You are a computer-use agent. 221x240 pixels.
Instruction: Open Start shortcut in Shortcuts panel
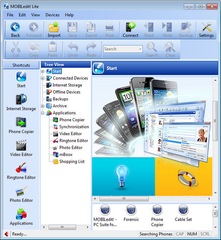21,80
